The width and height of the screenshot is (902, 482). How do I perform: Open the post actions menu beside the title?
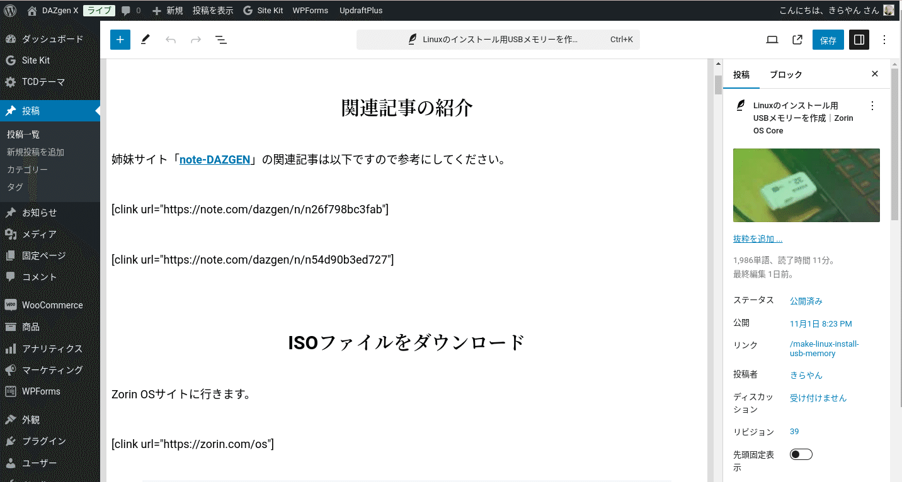(872, 105)
